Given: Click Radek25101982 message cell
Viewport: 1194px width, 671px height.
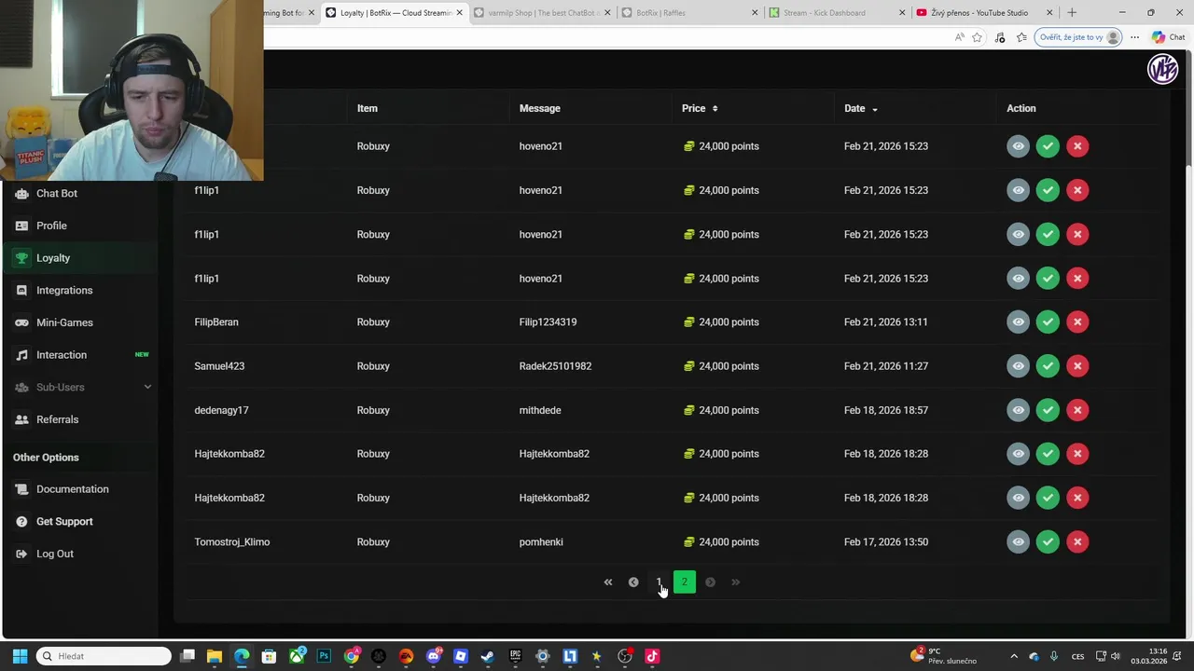Looking at the screenshot, I should point(555,365).
